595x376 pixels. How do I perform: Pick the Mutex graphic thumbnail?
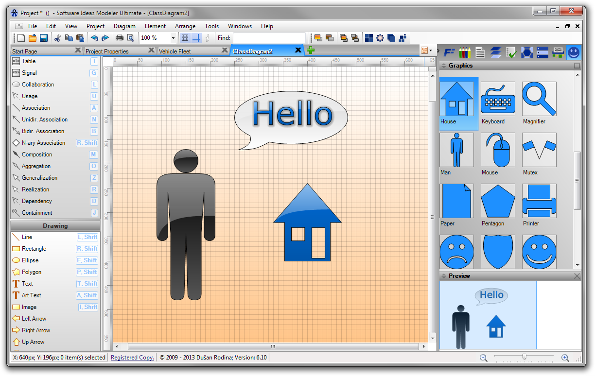(x=539, y=150)
